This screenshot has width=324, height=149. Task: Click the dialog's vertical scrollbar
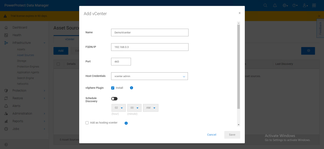239,66
